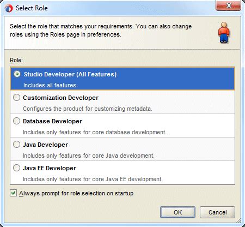This screenshot has width=245, height=227.
Task: Choose the Customization Developer radio button
Action: click(x=16, y=98)
